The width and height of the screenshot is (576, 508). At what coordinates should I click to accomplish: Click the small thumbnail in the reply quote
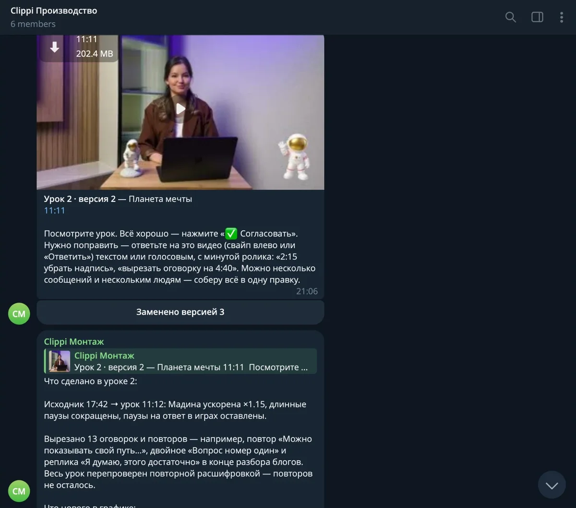coord(60,361)
